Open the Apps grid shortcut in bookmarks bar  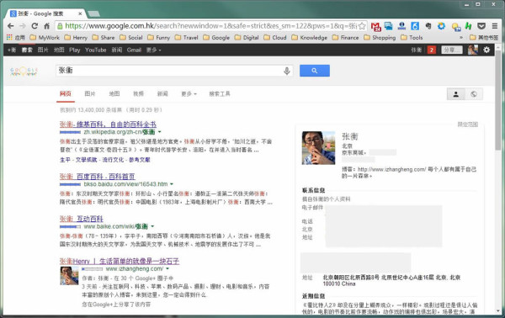tap(16, 38)
